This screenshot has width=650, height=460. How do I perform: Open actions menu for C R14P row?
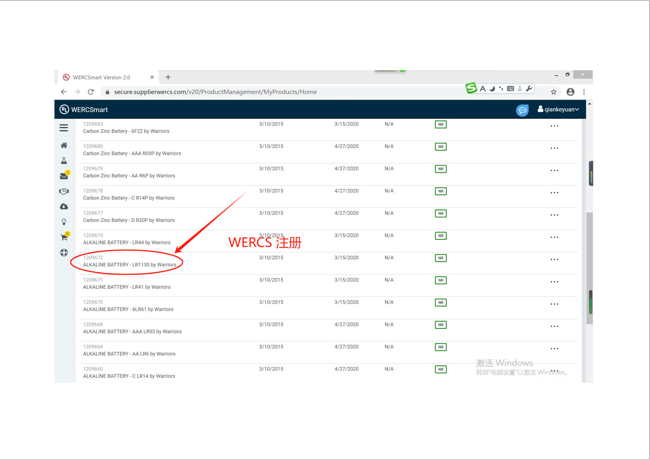pos(554,193)
